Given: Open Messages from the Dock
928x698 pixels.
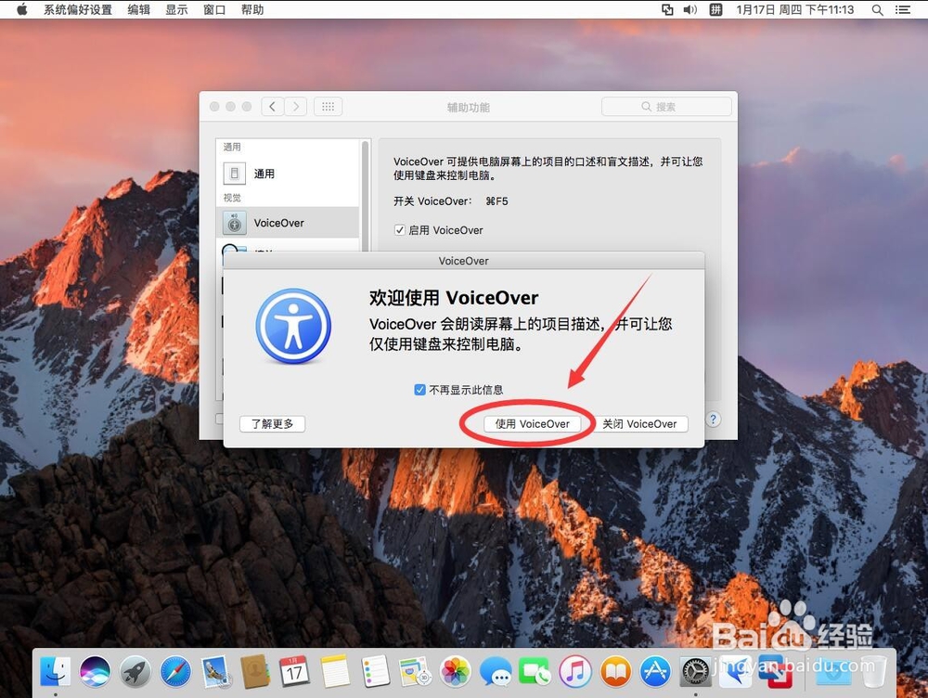Looking at the screenshot, I should (x=496, y=672).
